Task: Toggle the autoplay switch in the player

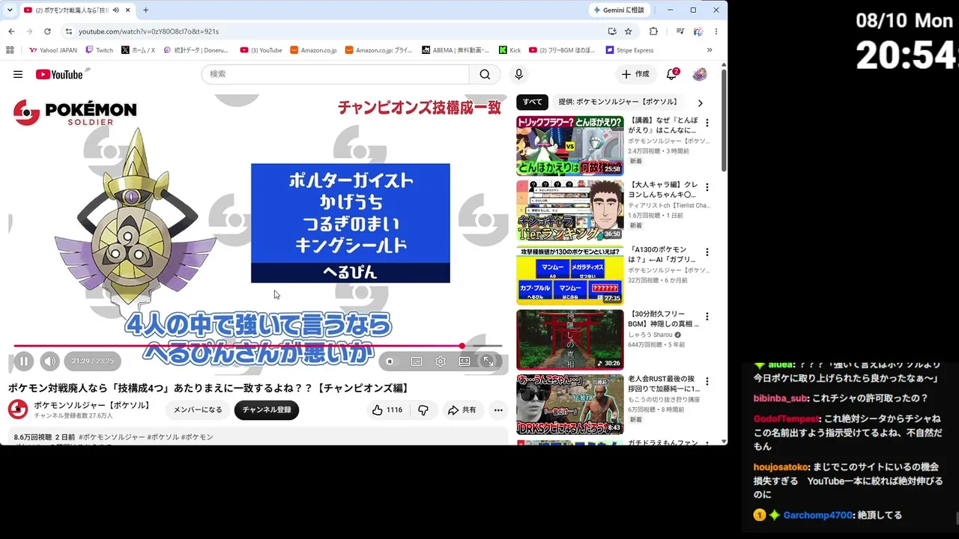Action: [390, 362]
